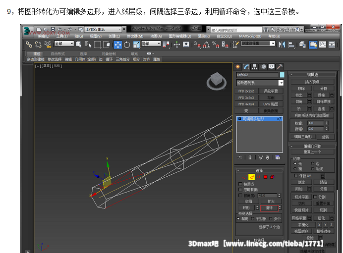Viewport: 343px width, 253px height.
Task: Click the Unlink Selection broken-chain icon
Action: click(38, 45)
